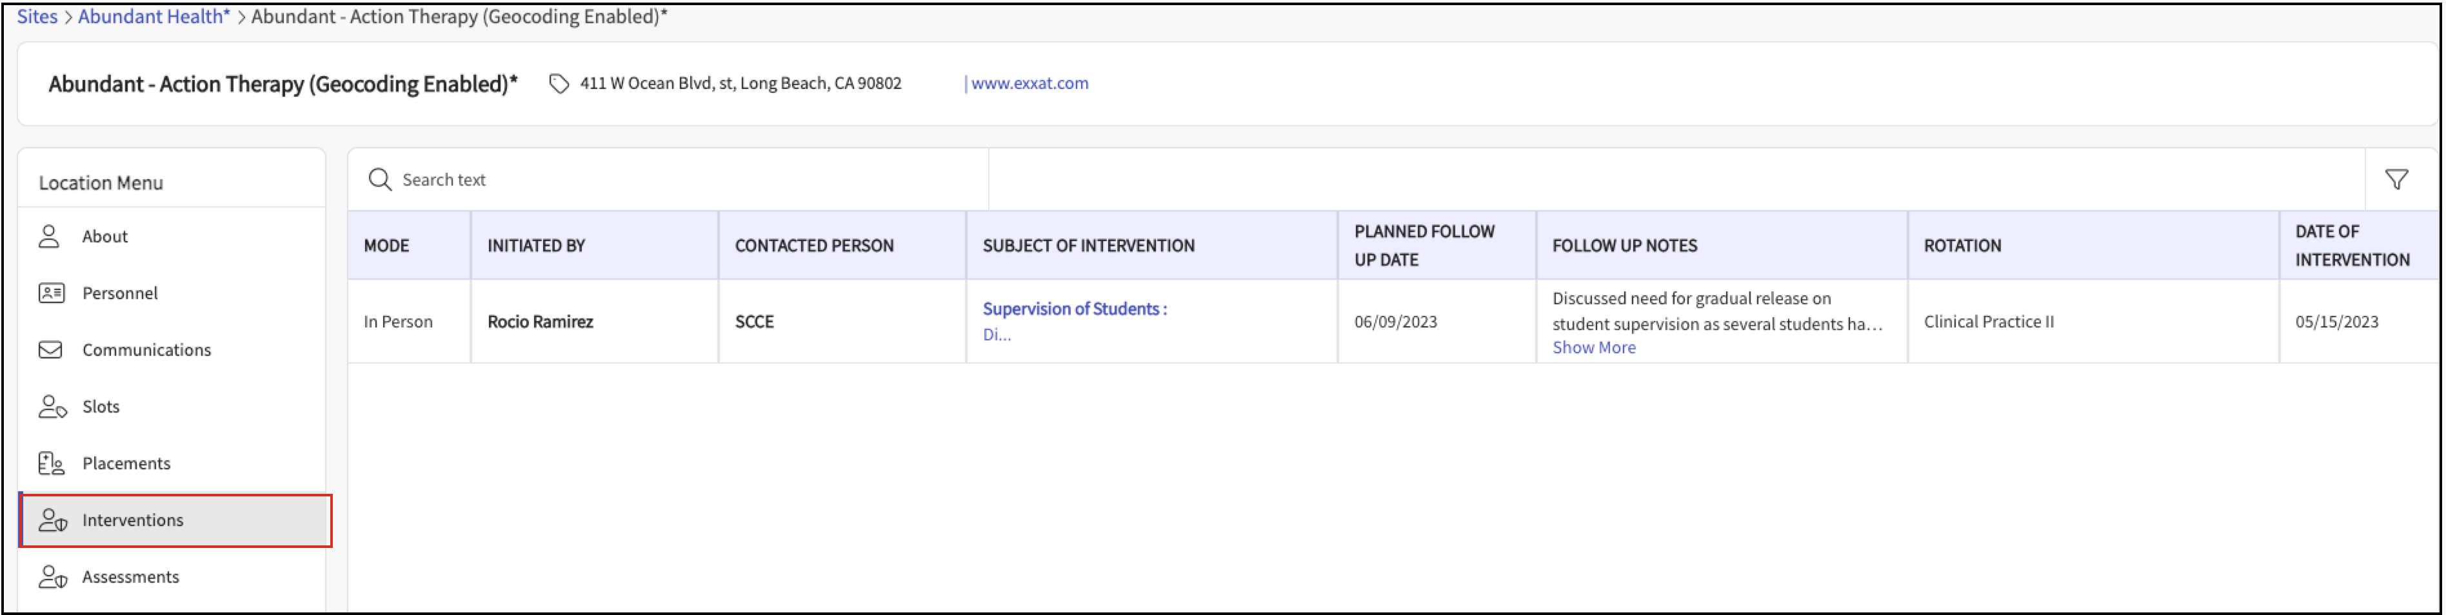Click the Placements sidebar icon
The image size is (2446, 615).
51,463
